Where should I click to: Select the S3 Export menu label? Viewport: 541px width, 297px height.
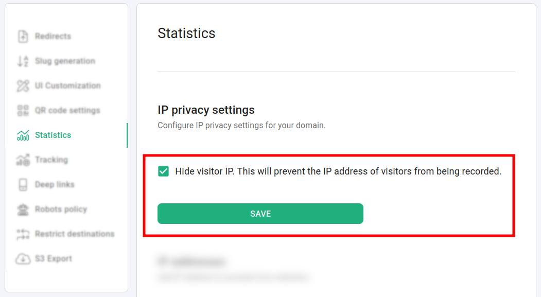(54, 259)
